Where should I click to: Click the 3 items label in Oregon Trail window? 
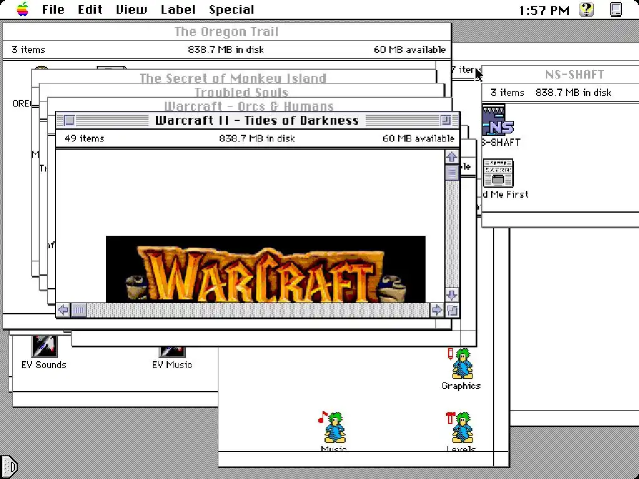28,50
